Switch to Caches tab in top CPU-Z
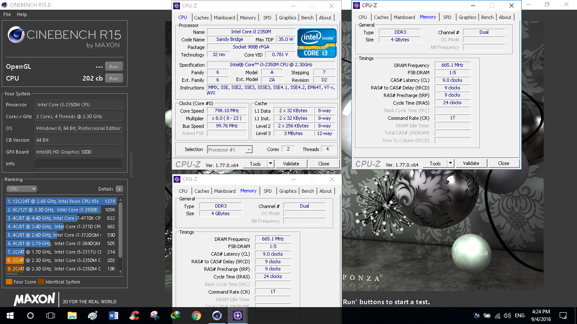 coord(201,18)
